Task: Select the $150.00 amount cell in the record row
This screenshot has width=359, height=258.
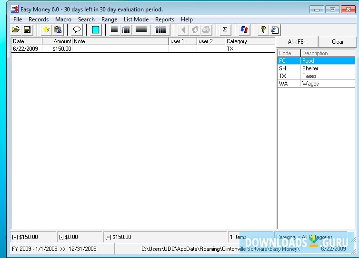Action: (x=57, y=48)
